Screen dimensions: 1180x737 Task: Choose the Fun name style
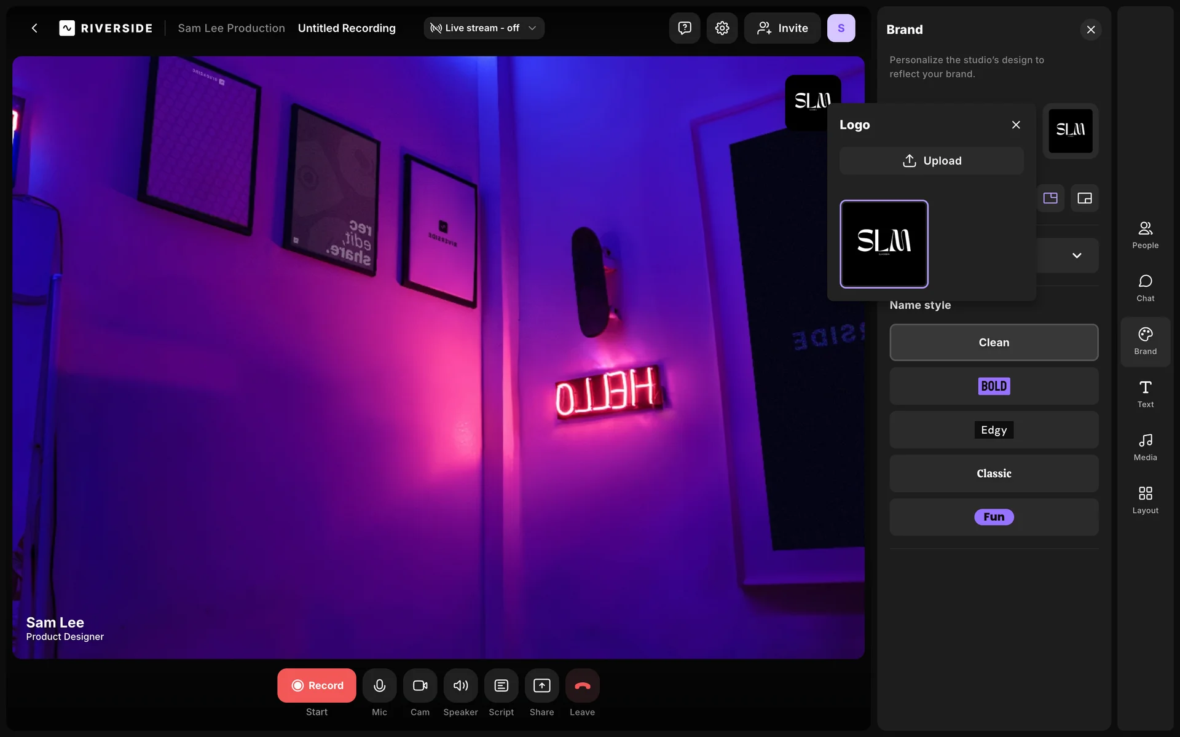(x=993, y=517)
